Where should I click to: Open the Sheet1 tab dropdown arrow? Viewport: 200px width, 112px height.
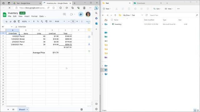coord(27,110)
